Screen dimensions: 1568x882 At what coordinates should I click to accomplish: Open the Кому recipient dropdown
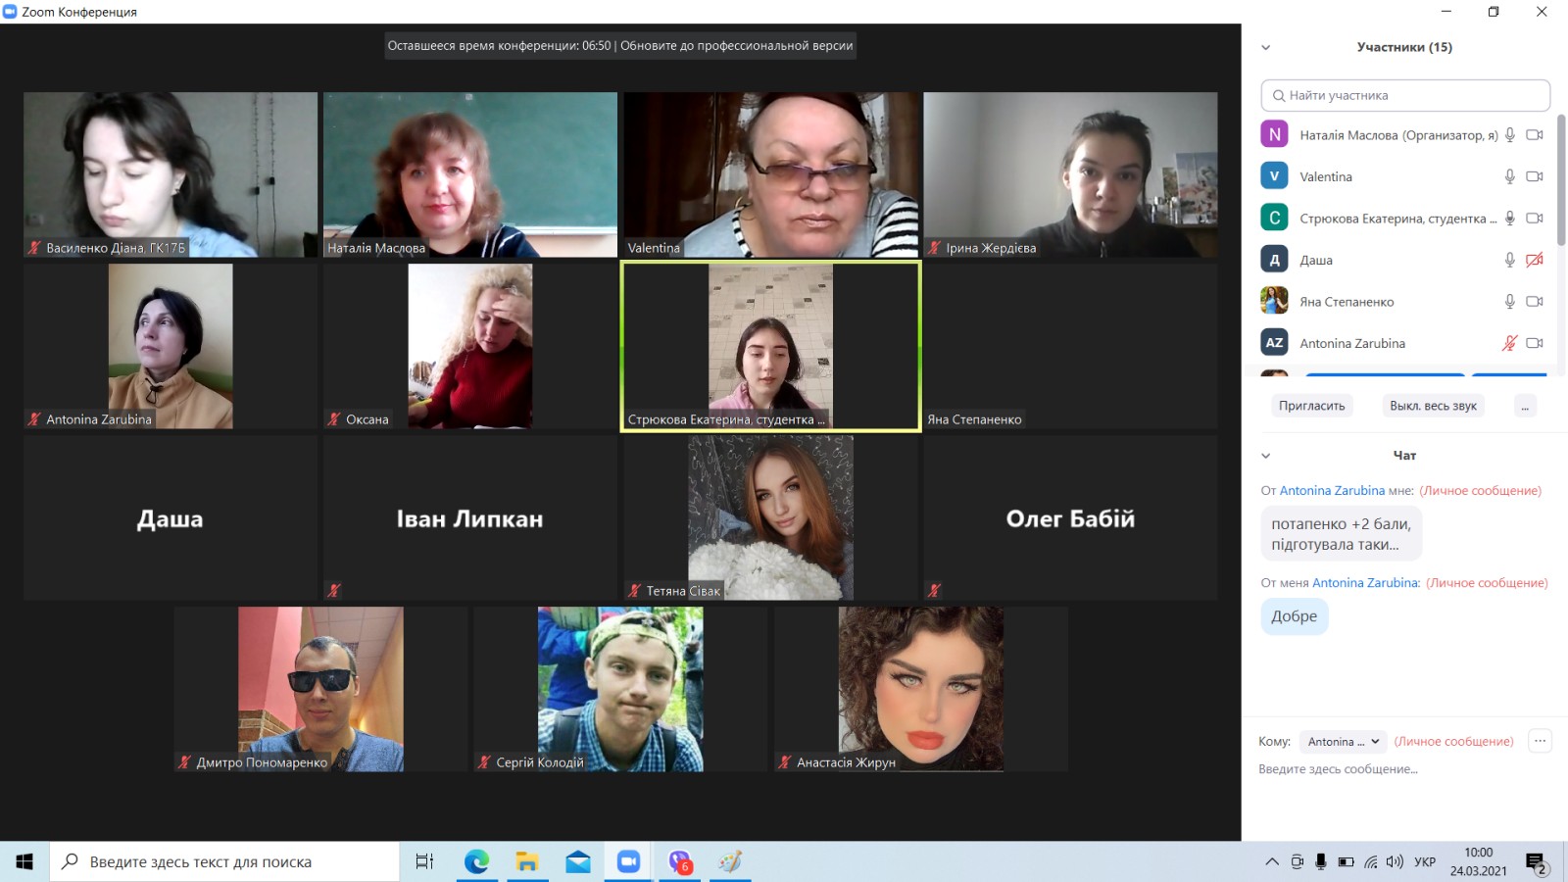[1343, 742]
